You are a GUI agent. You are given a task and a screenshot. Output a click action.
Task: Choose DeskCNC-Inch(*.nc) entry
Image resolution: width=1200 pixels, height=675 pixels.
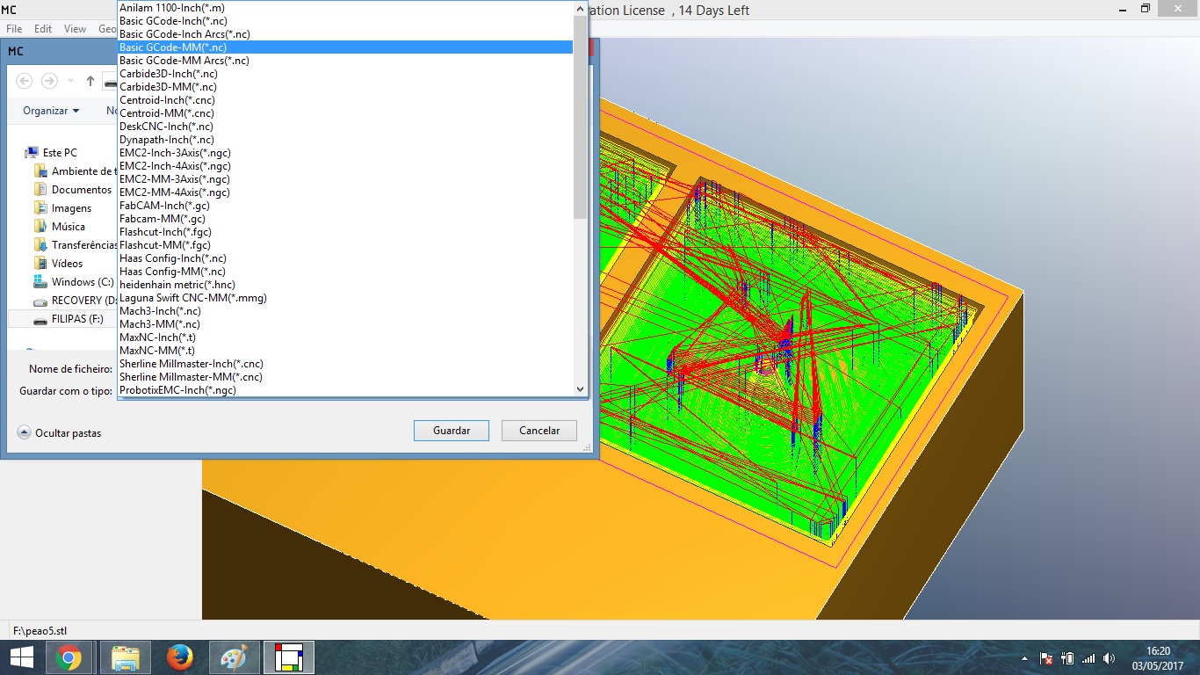[x=345, y=127]
